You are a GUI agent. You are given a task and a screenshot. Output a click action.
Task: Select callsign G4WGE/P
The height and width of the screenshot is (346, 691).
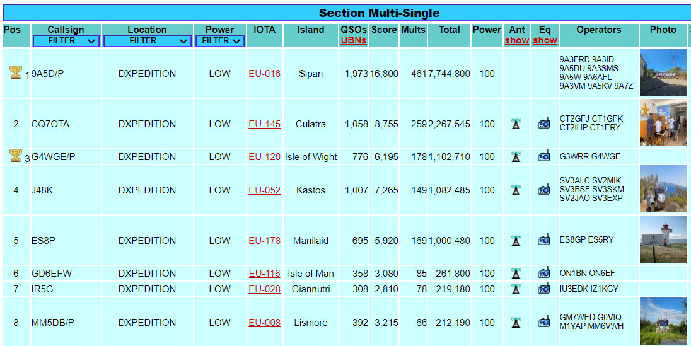tap(54, 157)
